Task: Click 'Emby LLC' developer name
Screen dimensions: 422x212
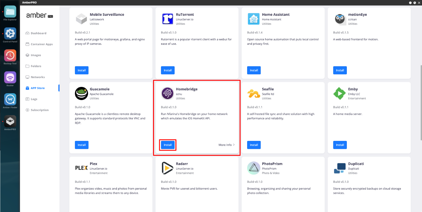Action: [354, 94]
